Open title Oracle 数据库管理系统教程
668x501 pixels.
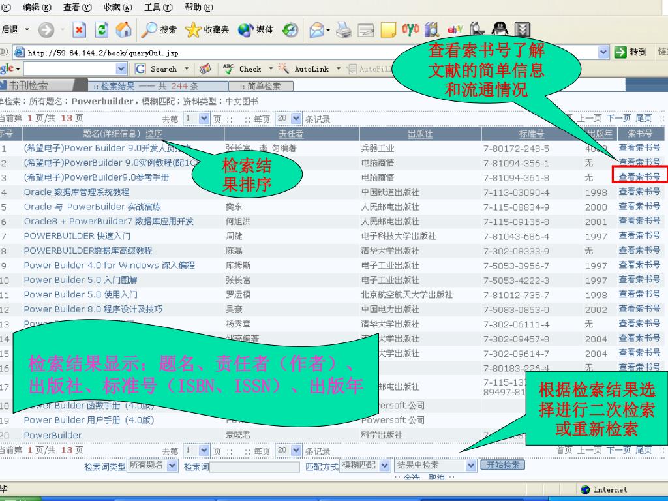77,192
